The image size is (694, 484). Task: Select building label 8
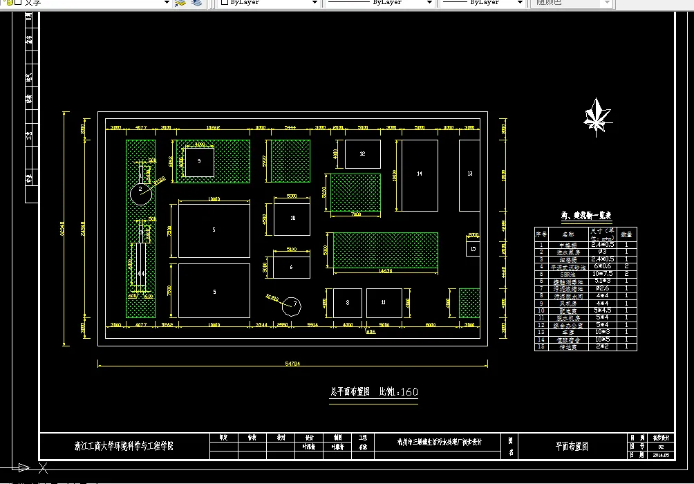click(x=348, y=302)
